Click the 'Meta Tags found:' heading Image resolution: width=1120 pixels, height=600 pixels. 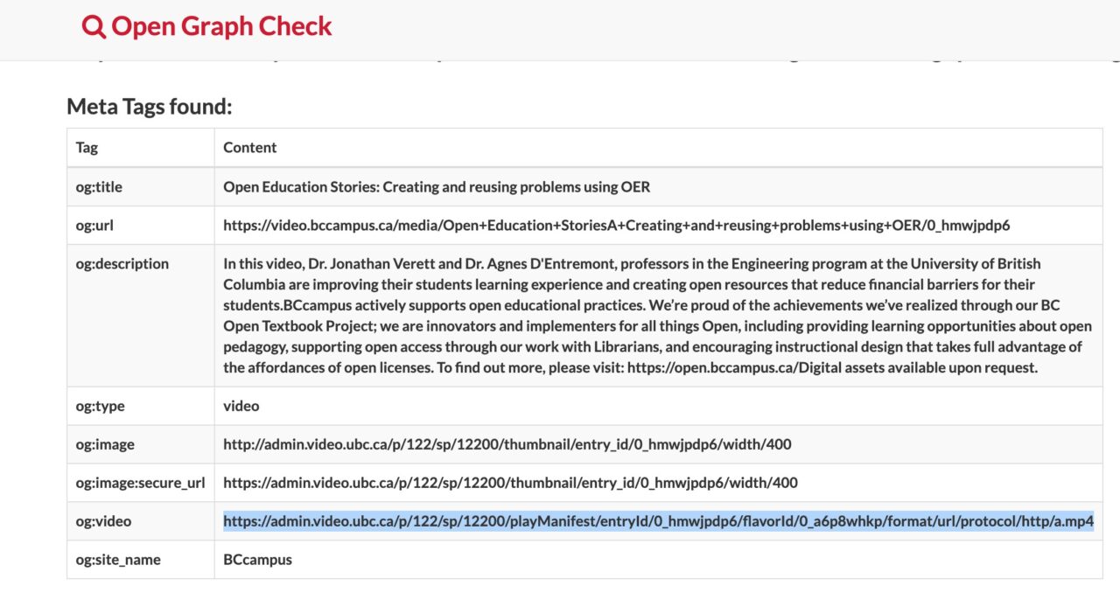click(150, 107)
